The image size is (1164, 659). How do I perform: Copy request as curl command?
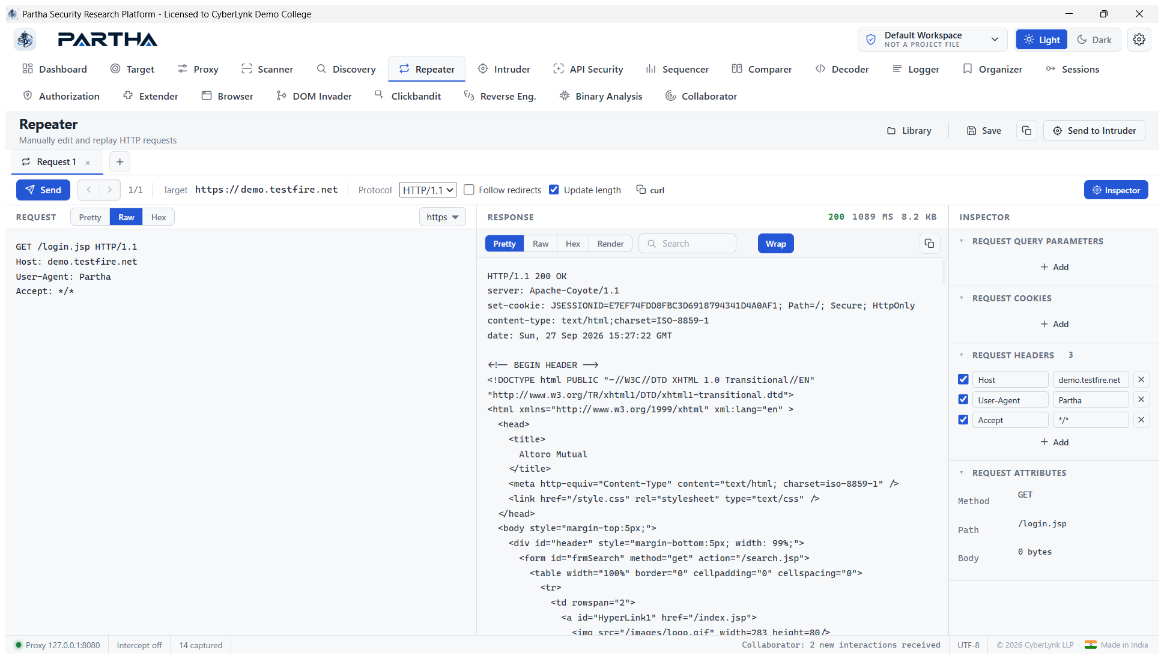(x=650, y=190)
